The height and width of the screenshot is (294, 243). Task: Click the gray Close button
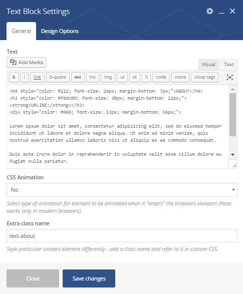pyautogui.click(x=33, y=278)
